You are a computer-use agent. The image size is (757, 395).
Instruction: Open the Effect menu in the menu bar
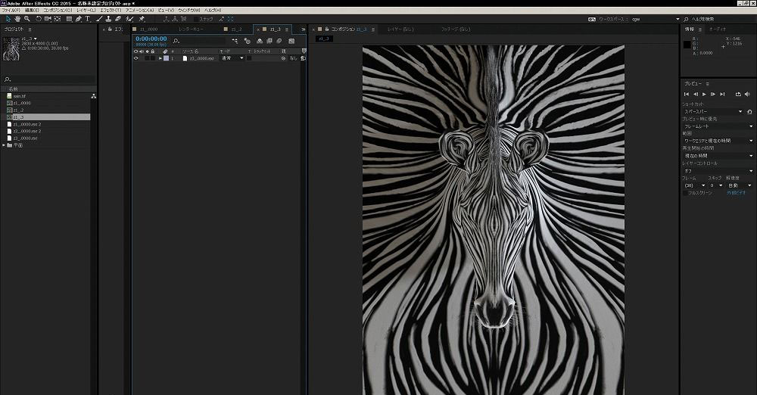tap(111, 10)
